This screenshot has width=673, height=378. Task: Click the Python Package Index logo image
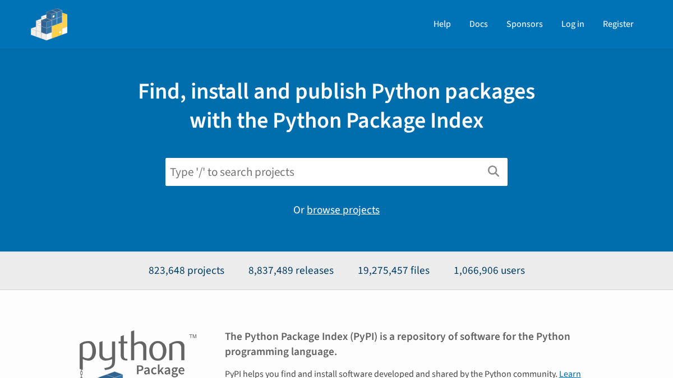pyautogui.click(x=138, y=354)
